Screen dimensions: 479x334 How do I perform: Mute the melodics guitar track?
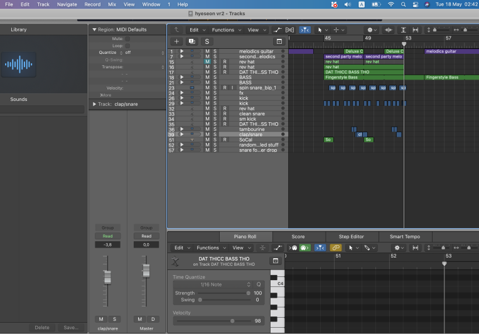[207, 51]
